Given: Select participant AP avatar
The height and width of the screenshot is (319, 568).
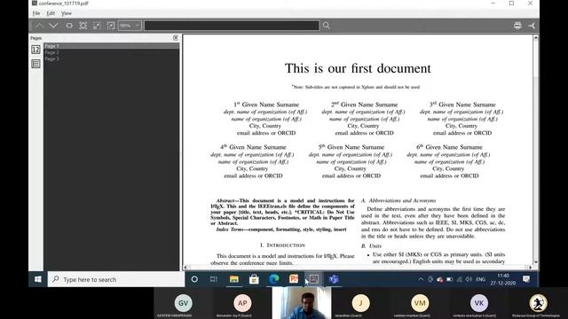Looking at the screenshot, I should tap(242, 303).
